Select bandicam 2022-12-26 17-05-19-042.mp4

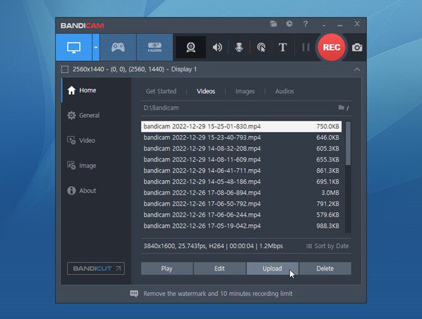[x=241, y=226]
